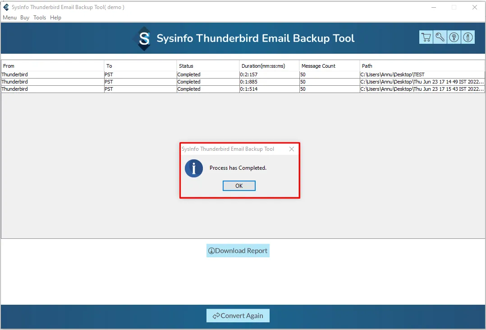Minimize the main application window

point(434,7)
